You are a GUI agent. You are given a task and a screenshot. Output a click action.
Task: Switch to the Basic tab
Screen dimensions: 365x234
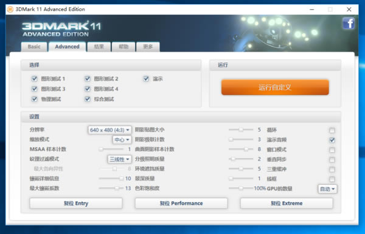[x=34, y=47]
